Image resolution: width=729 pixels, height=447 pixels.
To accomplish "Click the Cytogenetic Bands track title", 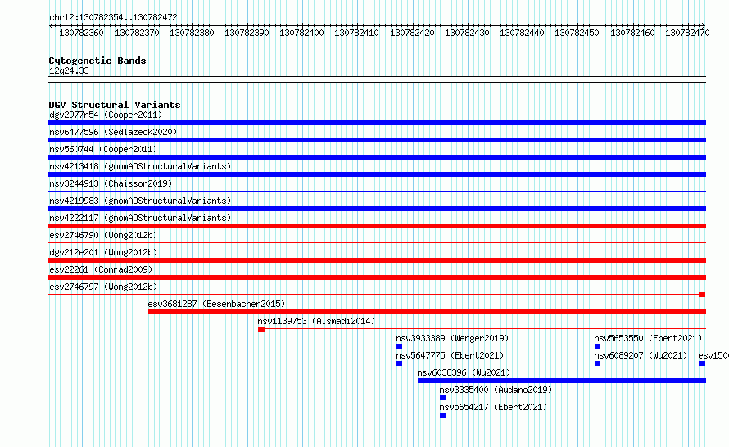I will 97,61.
